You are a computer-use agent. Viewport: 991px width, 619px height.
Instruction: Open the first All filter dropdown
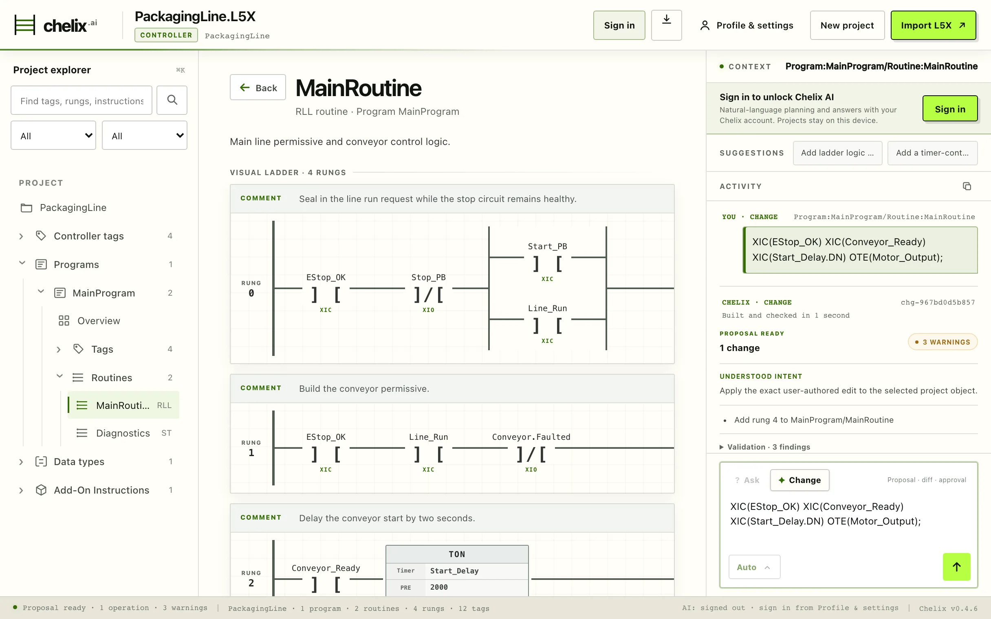click(x=53, y=135)
